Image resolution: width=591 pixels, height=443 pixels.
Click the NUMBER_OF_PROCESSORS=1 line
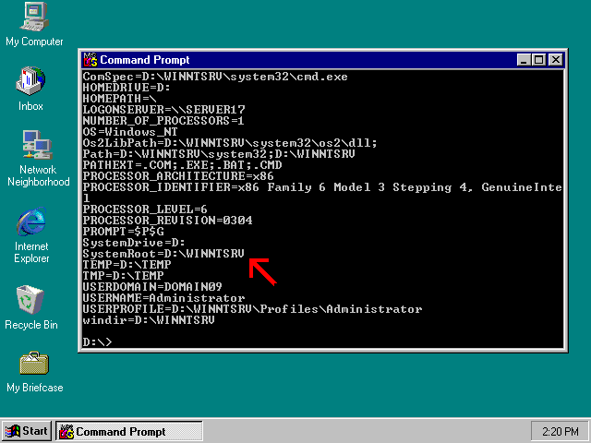163,121
